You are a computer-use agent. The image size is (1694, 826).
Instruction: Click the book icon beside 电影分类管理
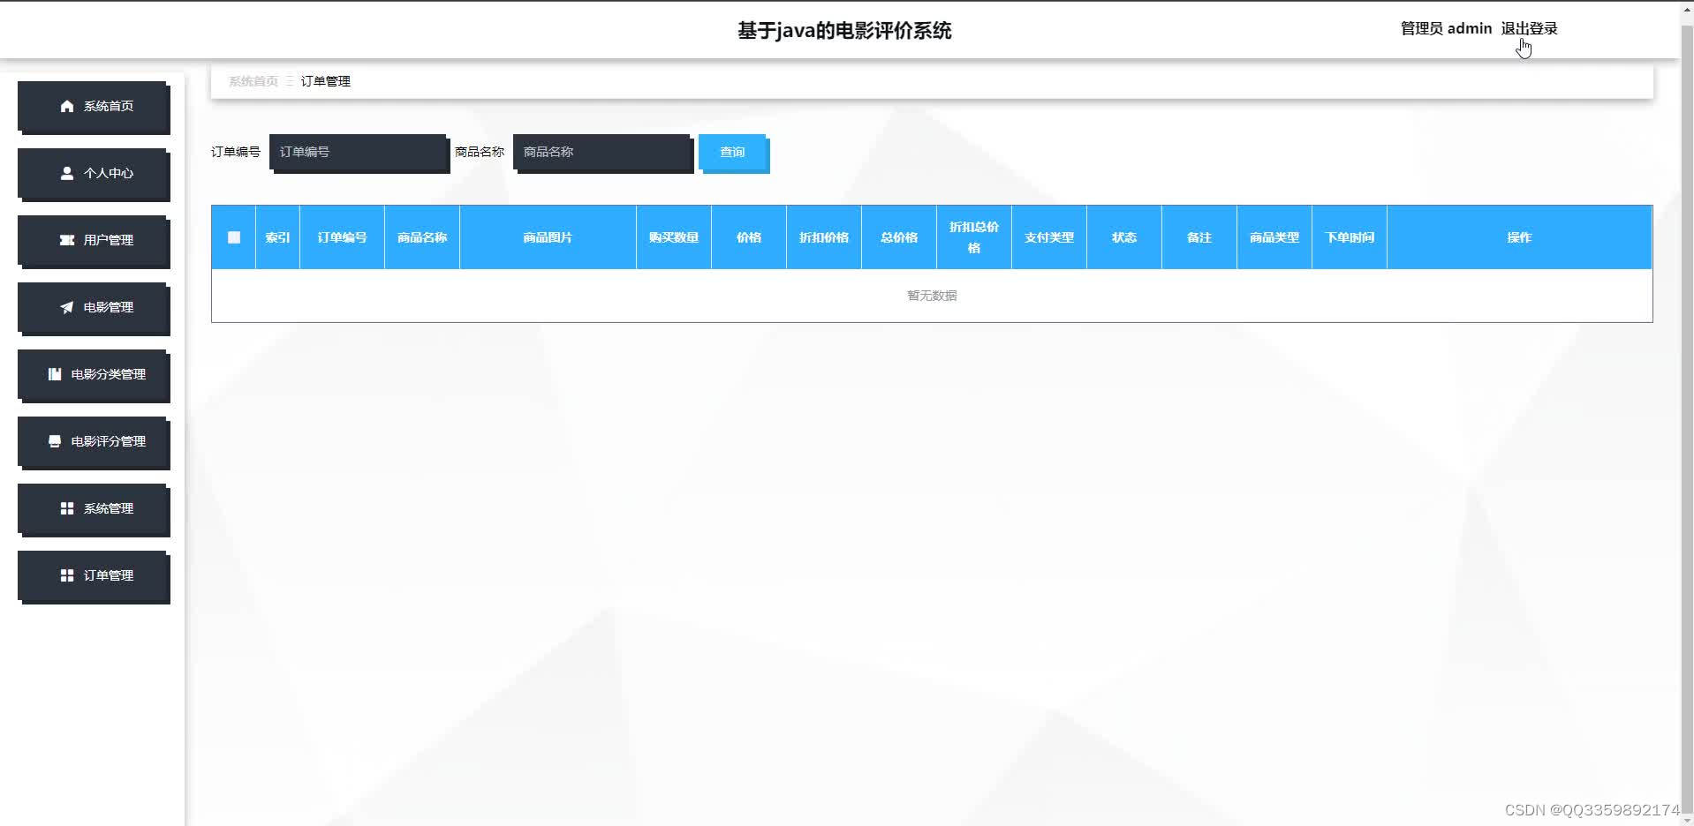(55, 374)
